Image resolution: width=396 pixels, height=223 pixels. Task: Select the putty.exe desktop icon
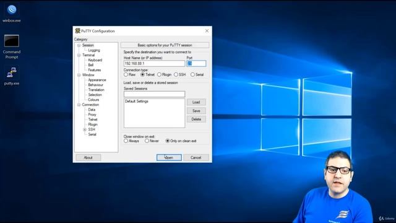tap(12, 76)
